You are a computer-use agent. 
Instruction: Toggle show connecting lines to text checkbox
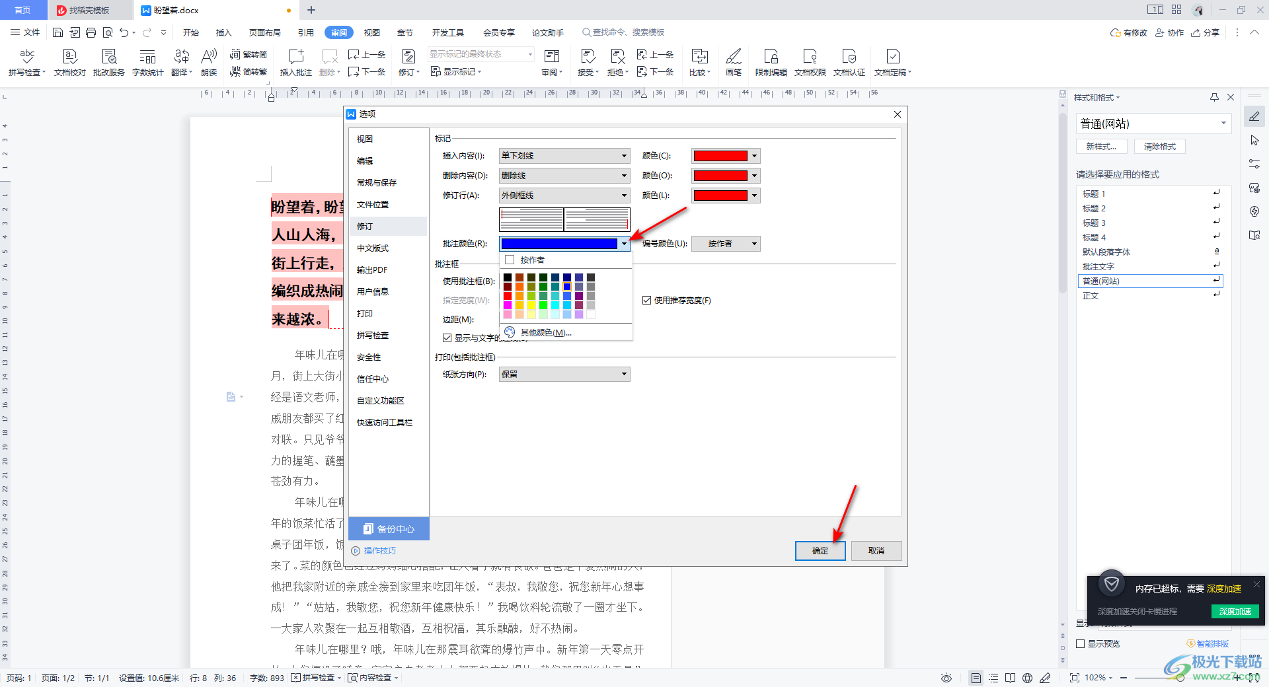click(447, 338)
